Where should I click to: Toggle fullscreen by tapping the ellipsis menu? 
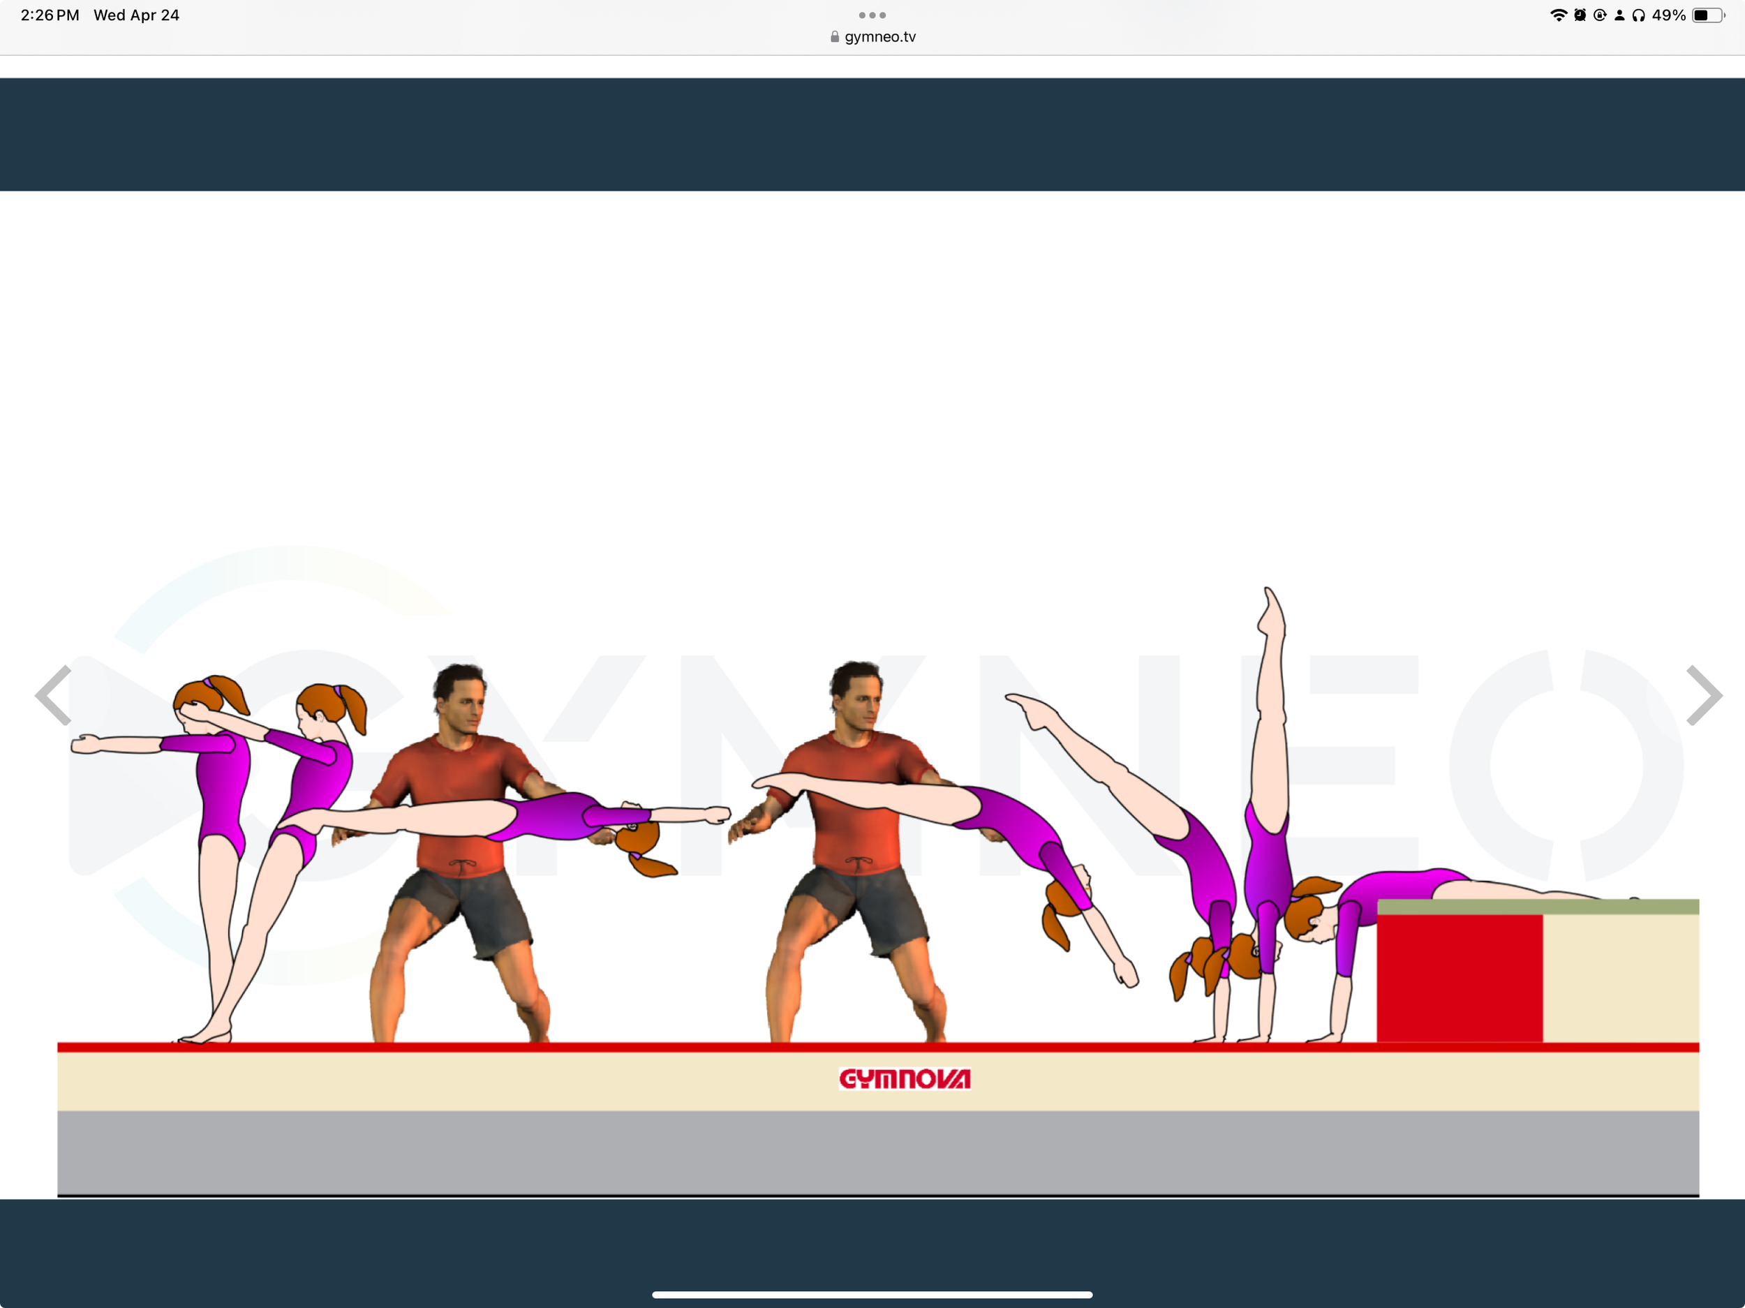[x=872, y=14]
